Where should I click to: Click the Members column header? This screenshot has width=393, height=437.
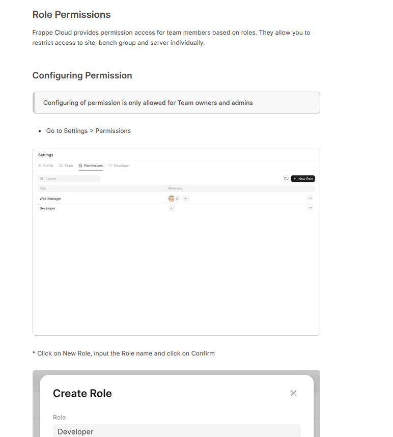coord(175,188)
